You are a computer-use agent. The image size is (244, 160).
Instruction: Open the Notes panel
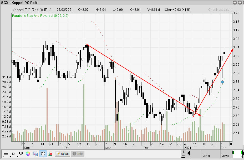[x=62, y=154]
